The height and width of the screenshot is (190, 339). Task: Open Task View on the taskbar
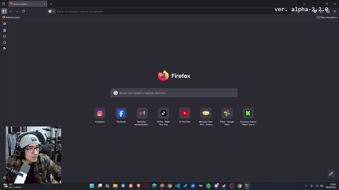tap(100, 186)
